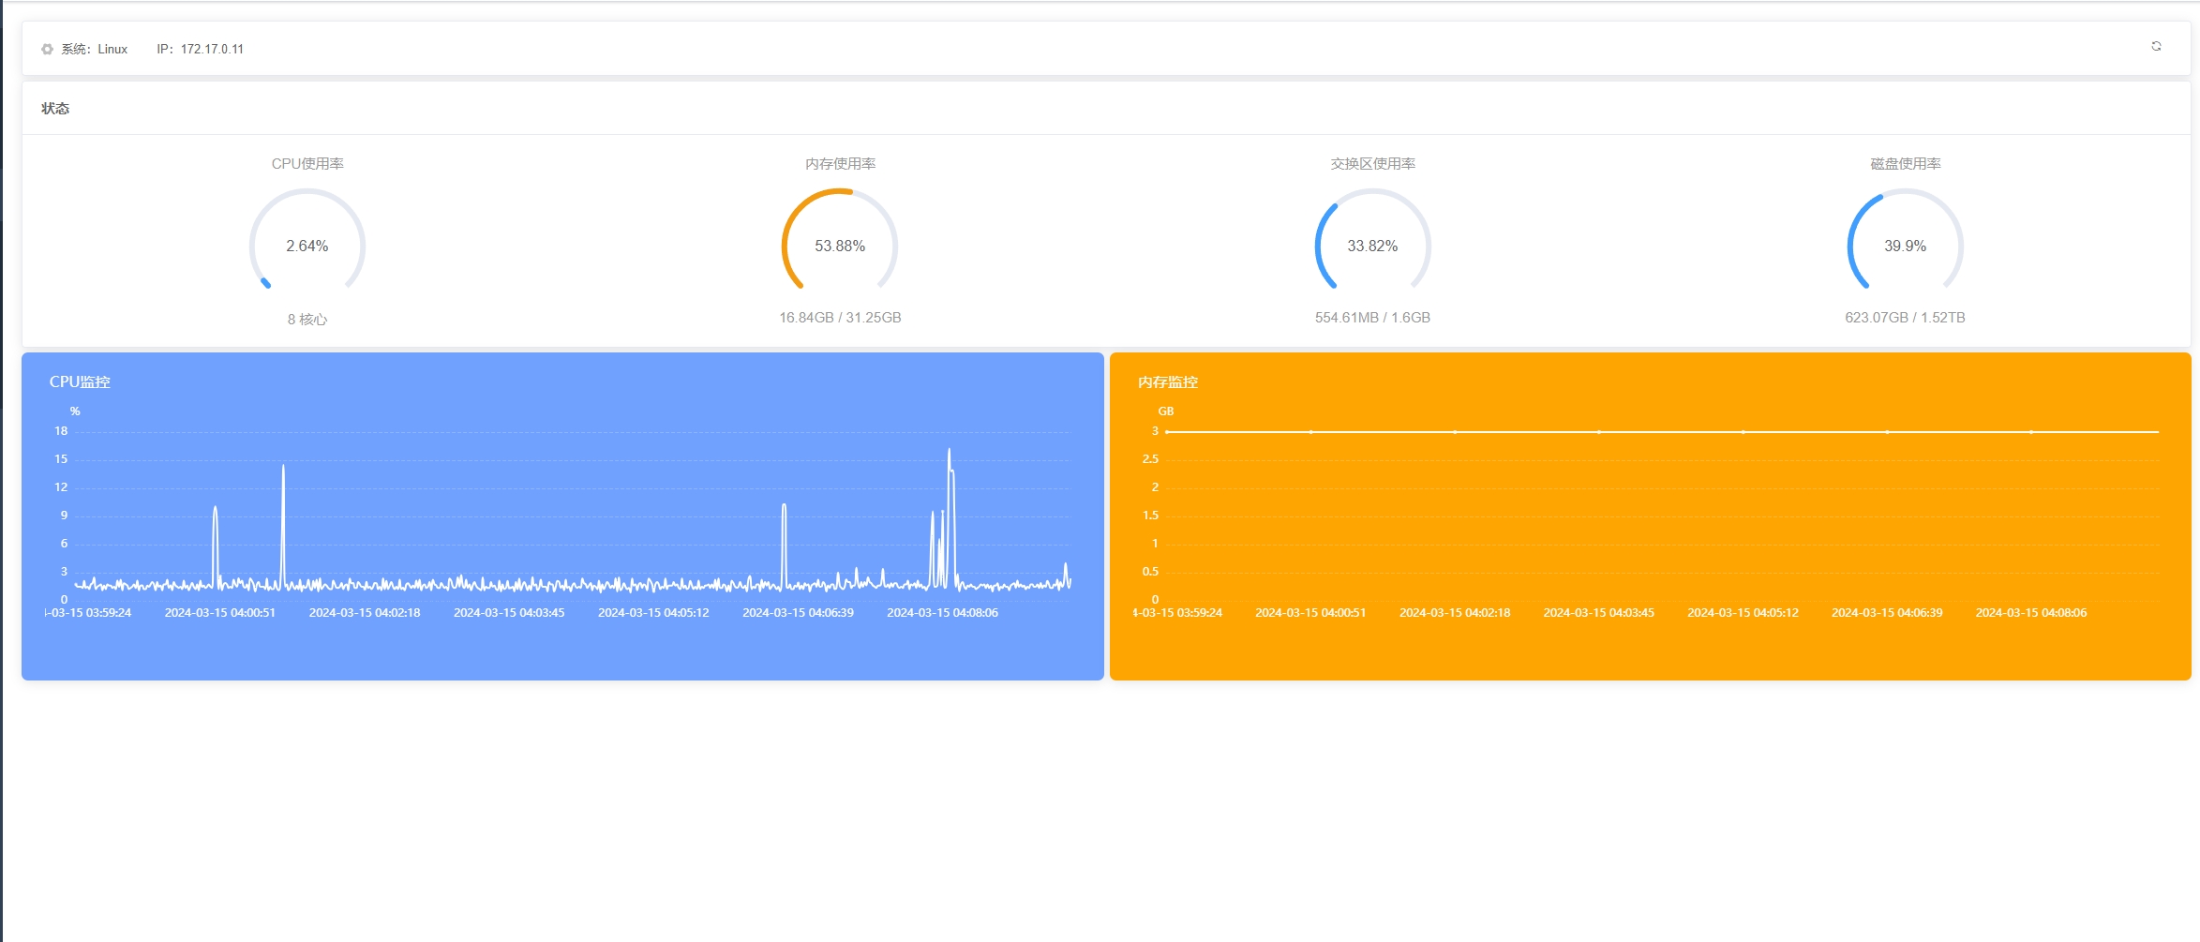Viewport: 2200px width, 942px height.
Task: Click the '8 核心' core count text
Action: [x=307, y=319]
